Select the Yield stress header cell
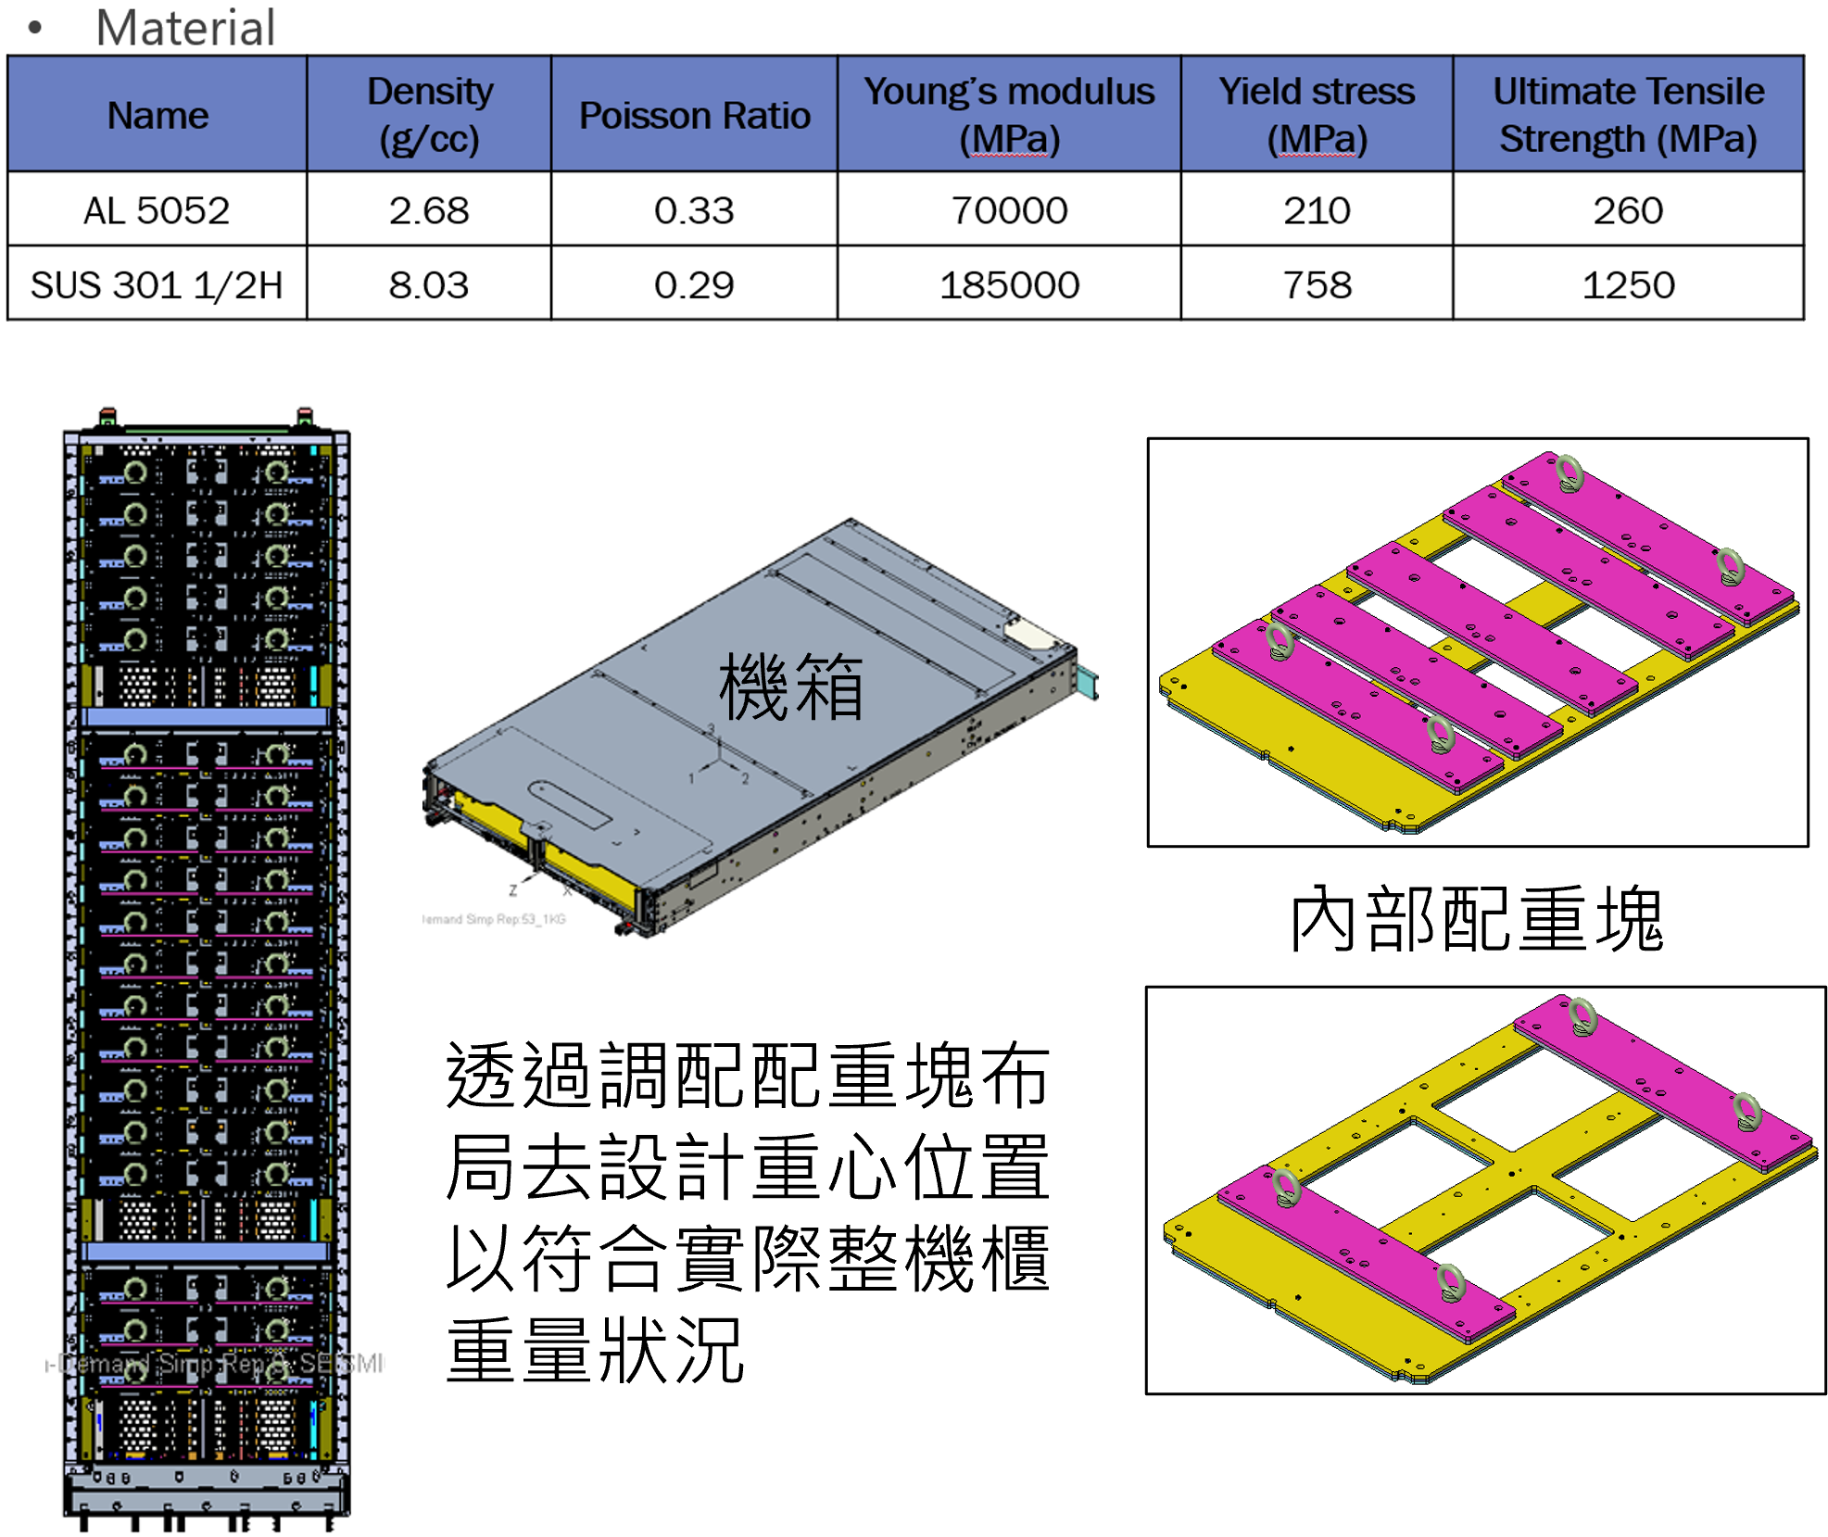 coord(1317,115)
